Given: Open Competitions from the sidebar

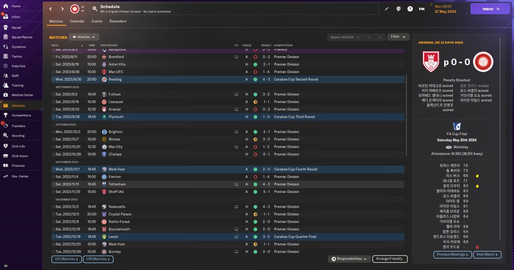Looking at the screenshot, I should [x=21, y=115].
